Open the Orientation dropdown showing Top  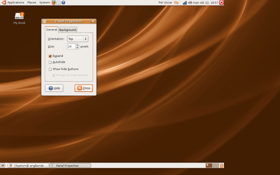point(78,39)
